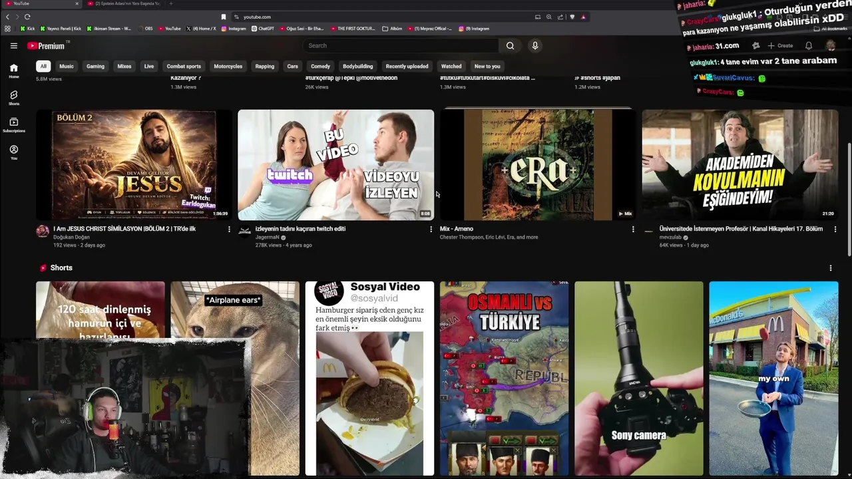Click the share page icon in the address bar

560,17
